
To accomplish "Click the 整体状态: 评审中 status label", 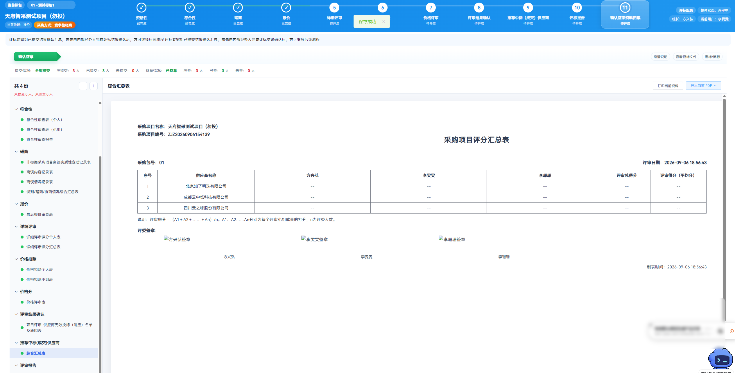I will [x=714, y=10].
